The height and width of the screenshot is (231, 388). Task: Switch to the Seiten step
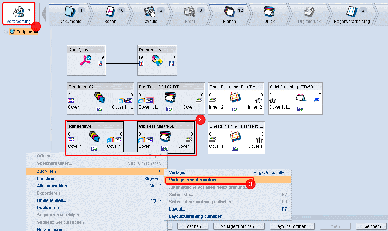click(110, 14)
